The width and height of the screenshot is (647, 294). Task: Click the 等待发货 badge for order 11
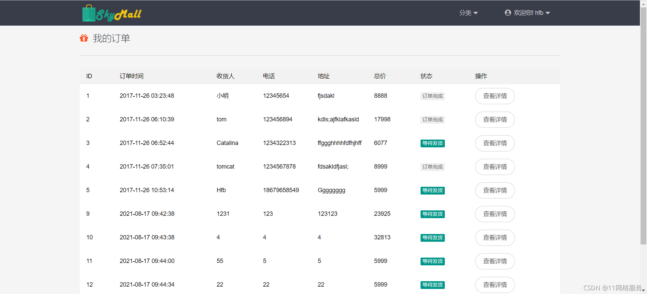click(x=433, y=261)
